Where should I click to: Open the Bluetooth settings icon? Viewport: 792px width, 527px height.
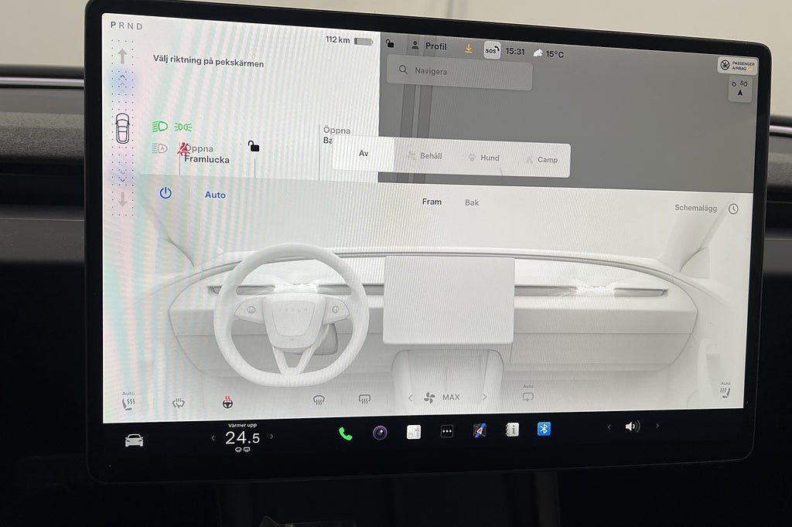pyautogui.click(x=544, y=429)
